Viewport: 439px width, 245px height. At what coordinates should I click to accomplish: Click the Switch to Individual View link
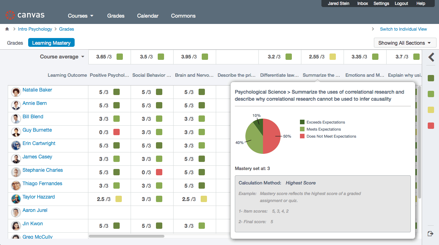(403, 29)
